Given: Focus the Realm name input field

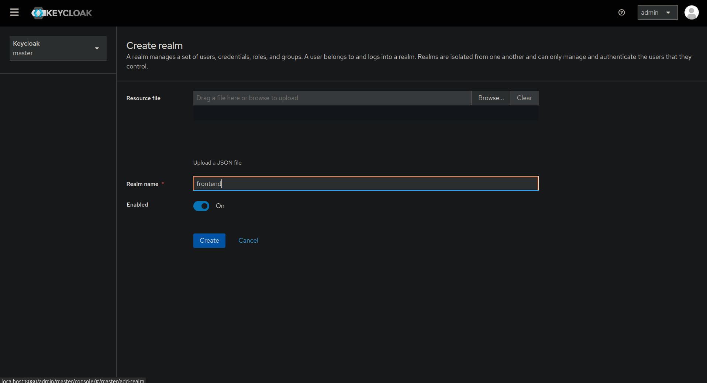Looking at the screenshot, I should (366, 183).
